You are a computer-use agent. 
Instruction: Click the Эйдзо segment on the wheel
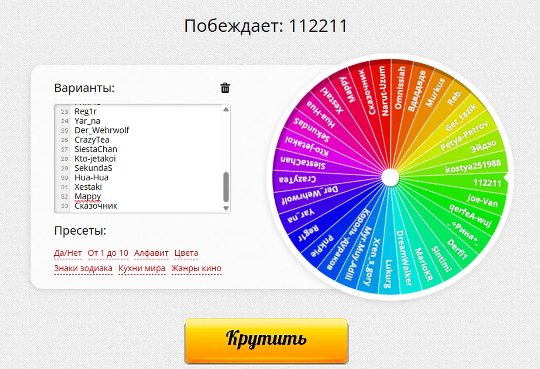(483, 146)
